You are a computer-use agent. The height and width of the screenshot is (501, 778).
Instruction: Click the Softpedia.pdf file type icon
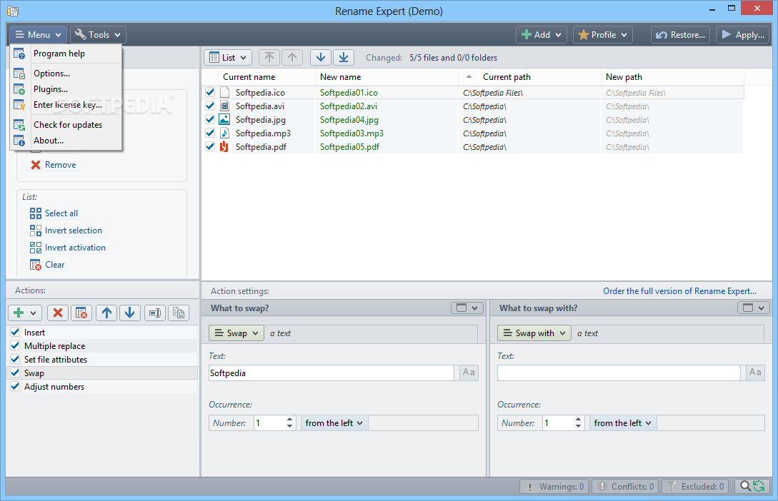tap(224, 147)
